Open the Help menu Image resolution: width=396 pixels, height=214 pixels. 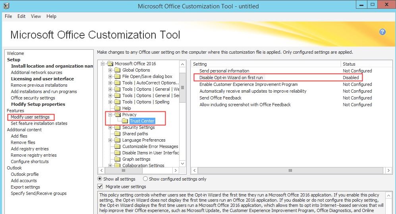(51, 16)
